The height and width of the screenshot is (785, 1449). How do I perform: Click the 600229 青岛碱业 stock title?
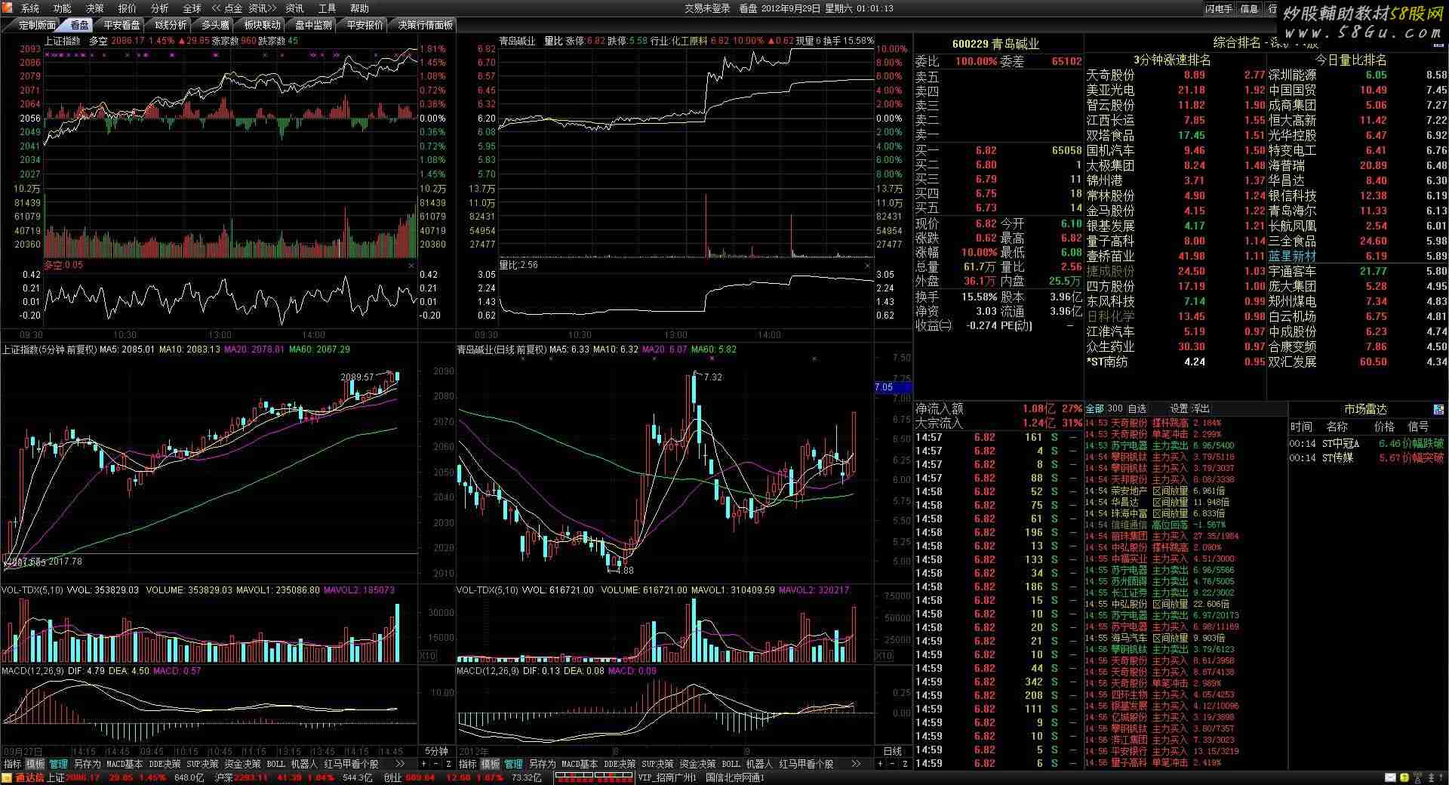tap(995, 44)
